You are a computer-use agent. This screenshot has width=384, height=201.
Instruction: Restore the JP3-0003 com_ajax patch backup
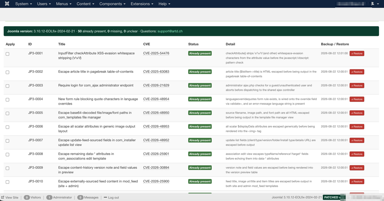coord(357,86)
